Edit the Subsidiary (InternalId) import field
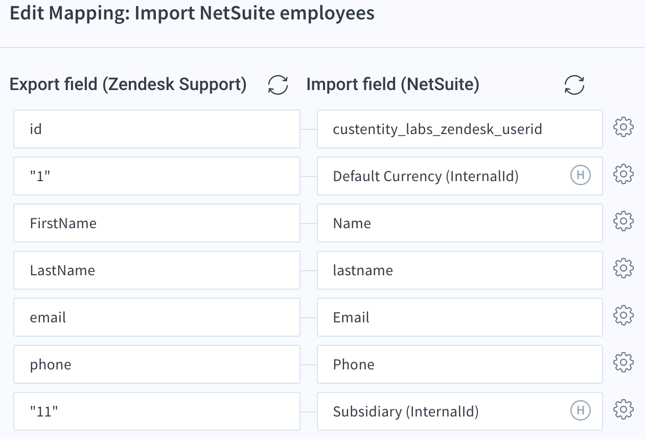This screenshot has width=645, height=439. (x=460, y=411)
